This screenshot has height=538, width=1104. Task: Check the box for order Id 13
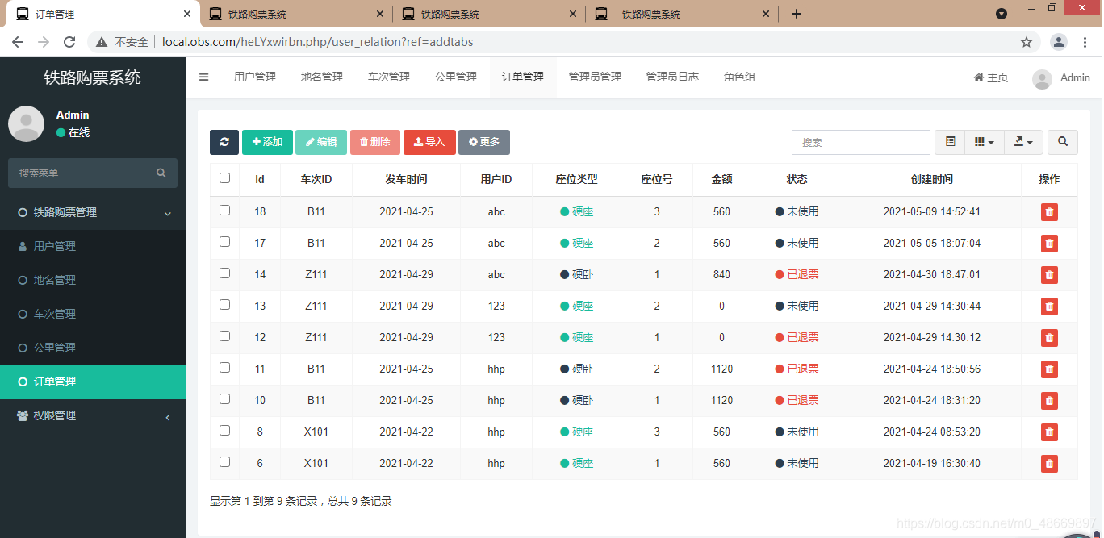tap(224, 304)
